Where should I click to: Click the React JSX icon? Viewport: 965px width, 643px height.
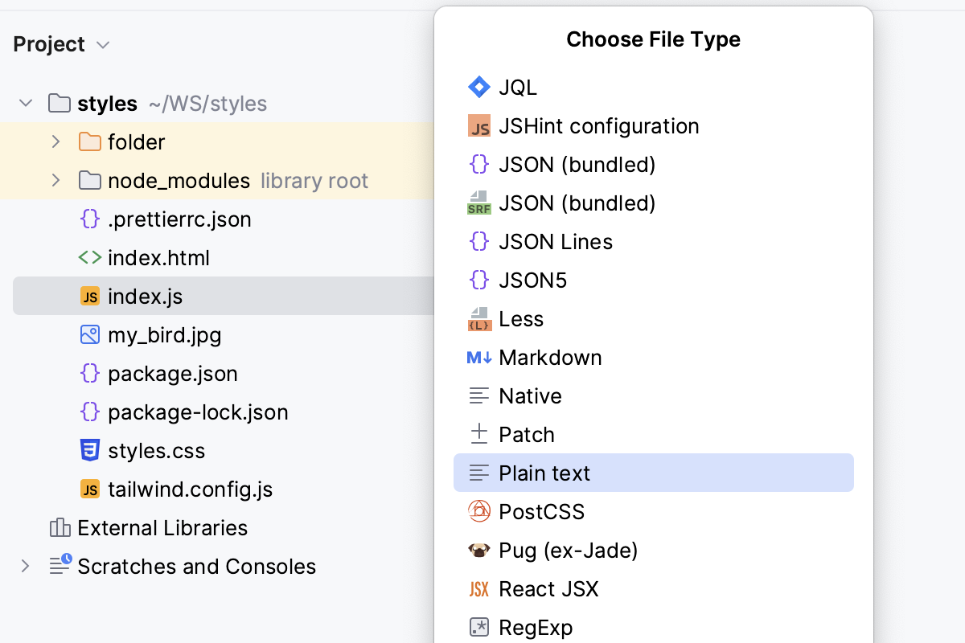[x=479, y=588]
